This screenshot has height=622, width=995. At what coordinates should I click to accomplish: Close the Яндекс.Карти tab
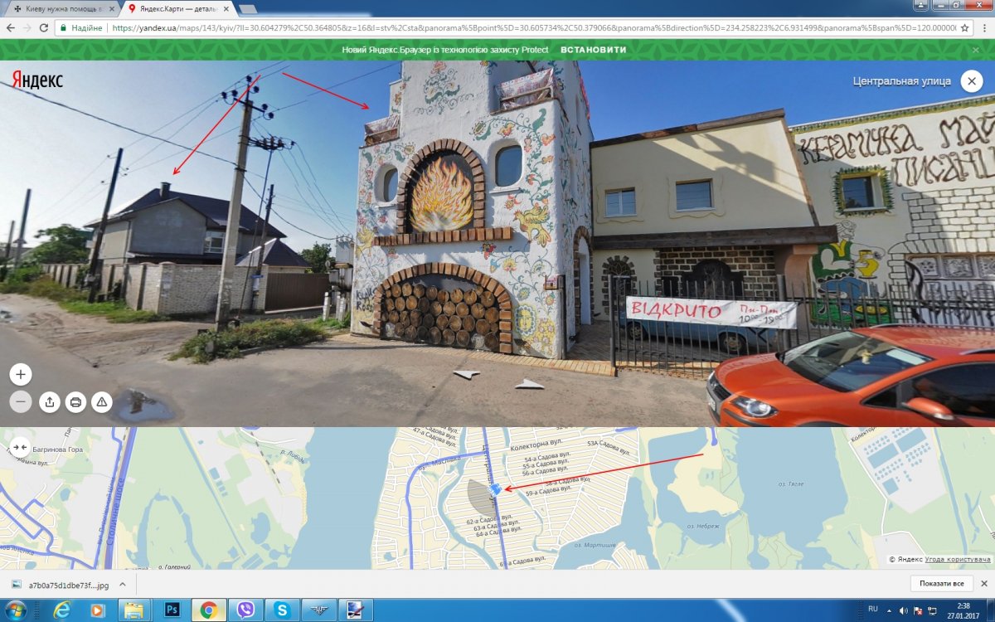(x=226, y=8)
